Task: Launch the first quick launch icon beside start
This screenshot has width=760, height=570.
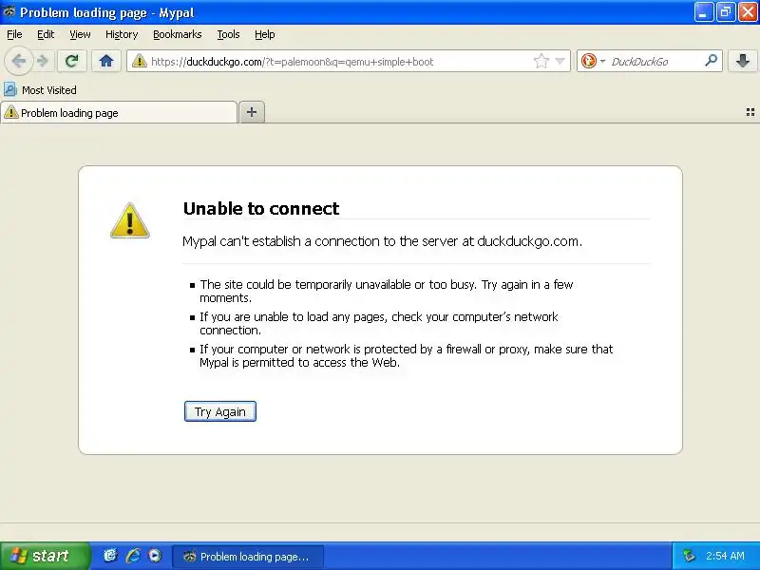Action: tap(110, 556)
